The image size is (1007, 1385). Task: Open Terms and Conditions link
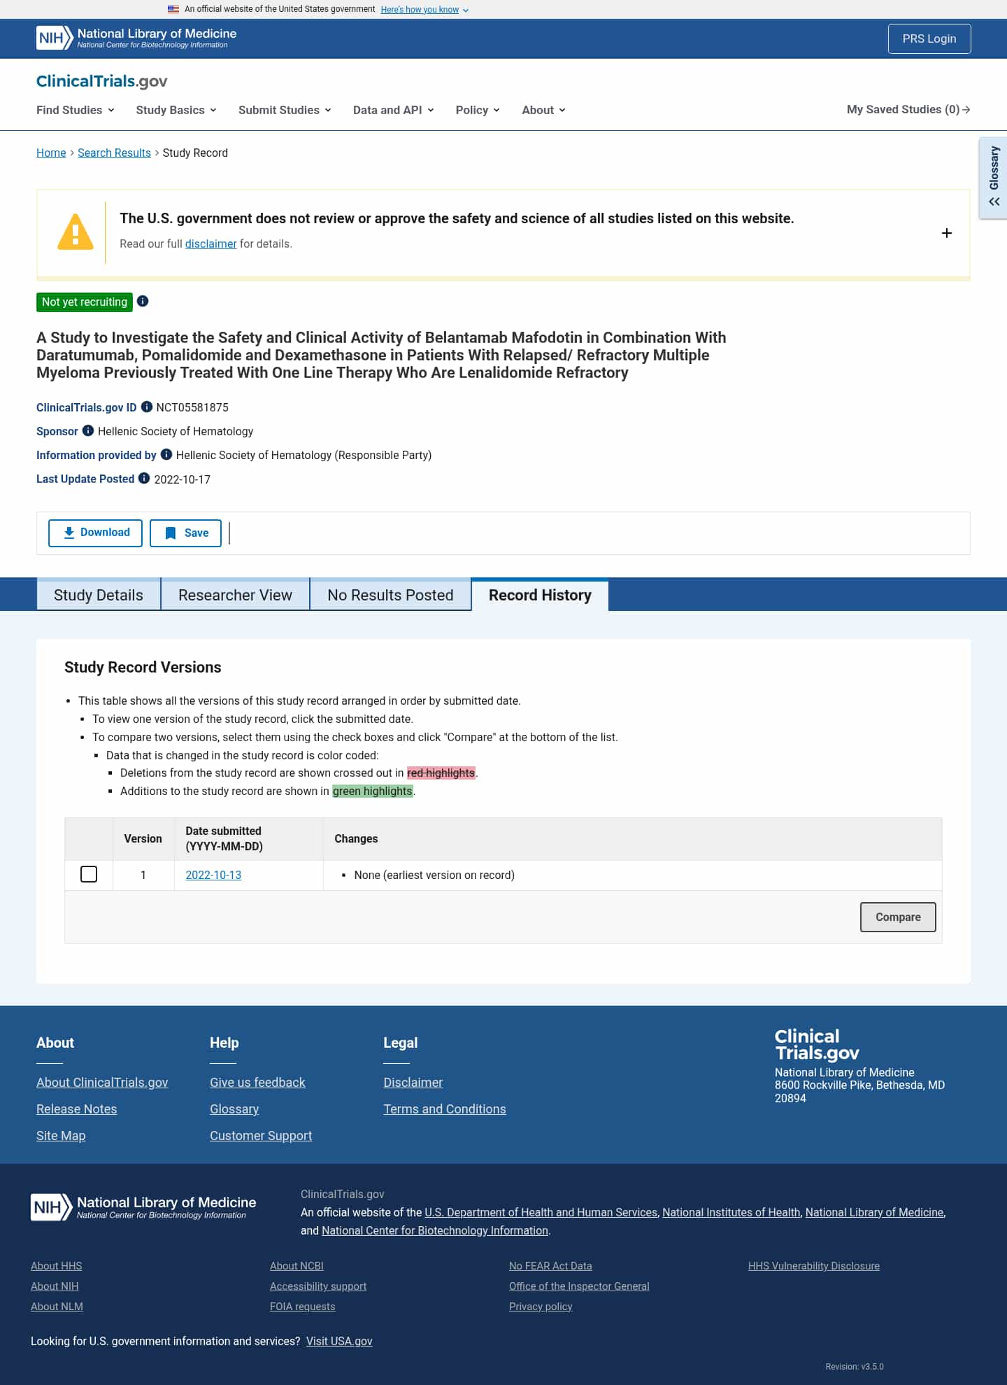click(x=445, y=1109)
